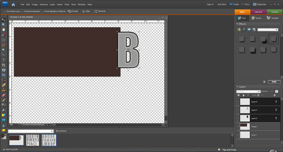This screenshot has width=283, height=152.
Task: Click Hide Project Bin
Action: pyautogui.click(x=11, y=150)
